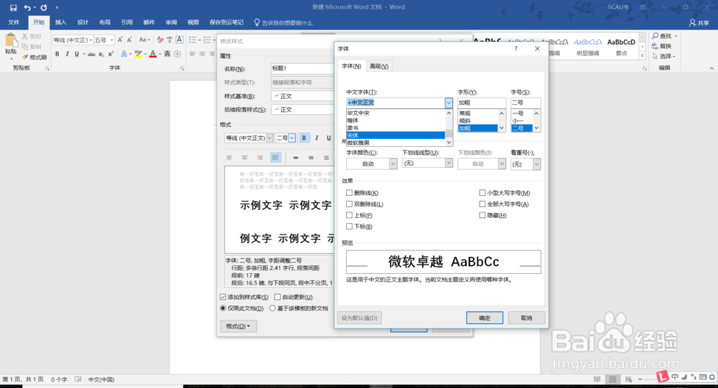The image size is (718, 388).
Task: Open font size 二号 dropdown in Modify Style
Action: pyautogui.click(x=292, y=138)
